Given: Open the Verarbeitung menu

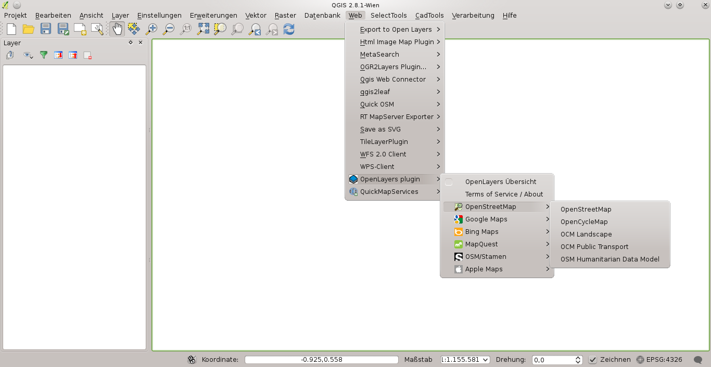Looking at the screenshot, I should coord(473,16).
